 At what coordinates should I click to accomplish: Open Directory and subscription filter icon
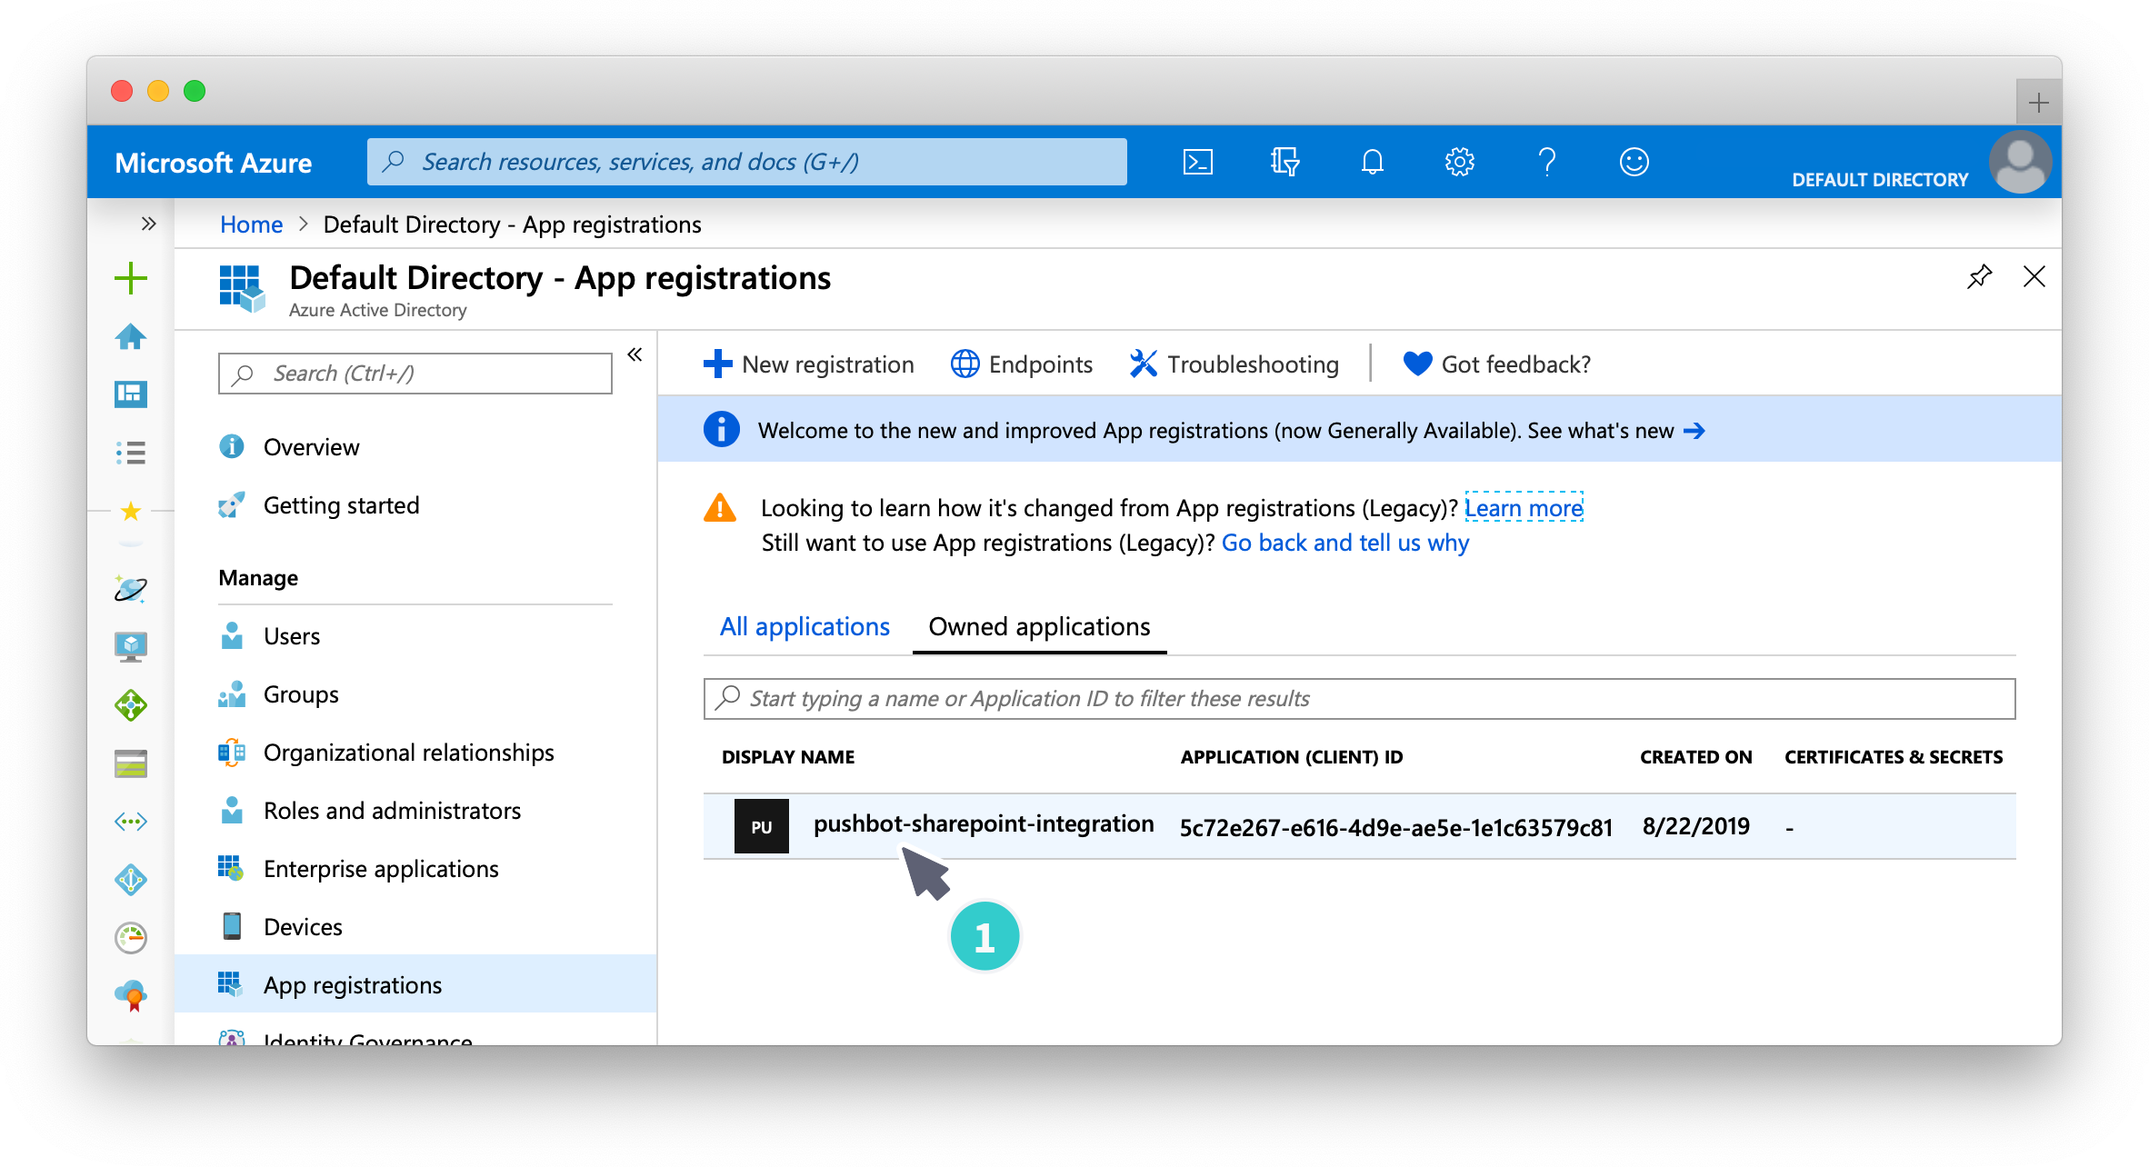1284,162
